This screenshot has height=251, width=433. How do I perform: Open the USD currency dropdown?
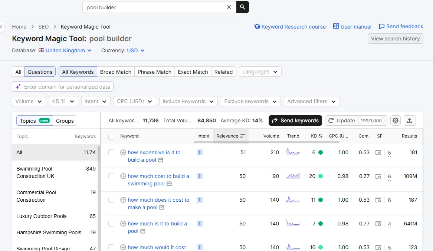click(135, 50)
